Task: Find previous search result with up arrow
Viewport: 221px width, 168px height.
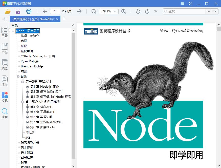Action: click(209, 11)
